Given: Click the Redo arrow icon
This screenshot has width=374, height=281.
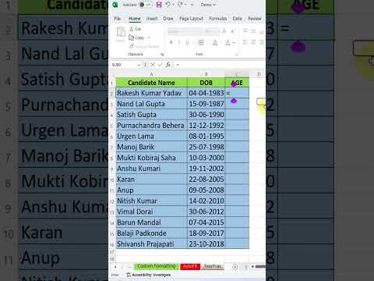Looking at the screenshot, I should coord(180,5).
